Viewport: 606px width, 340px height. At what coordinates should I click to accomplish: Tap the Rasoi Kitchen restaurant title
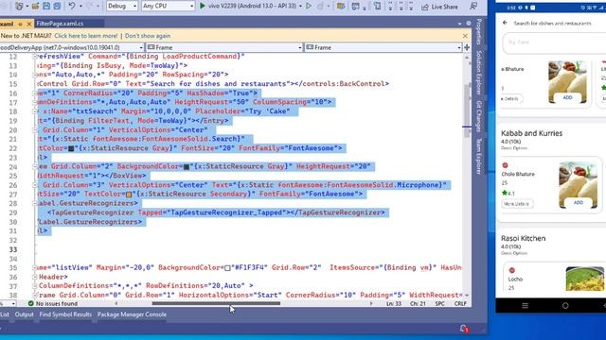[524, 238]
